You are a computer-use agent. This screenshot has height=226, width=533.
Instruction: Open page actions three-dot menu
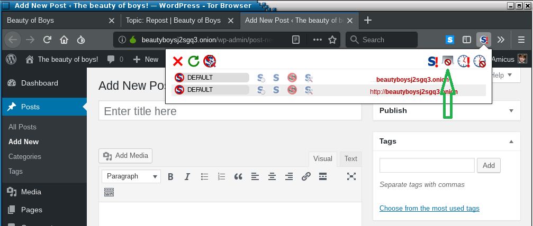click(317, 40)
